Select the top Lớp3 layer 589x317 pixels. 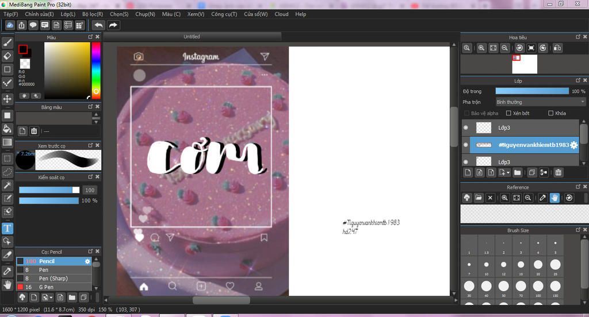(521, 127)
